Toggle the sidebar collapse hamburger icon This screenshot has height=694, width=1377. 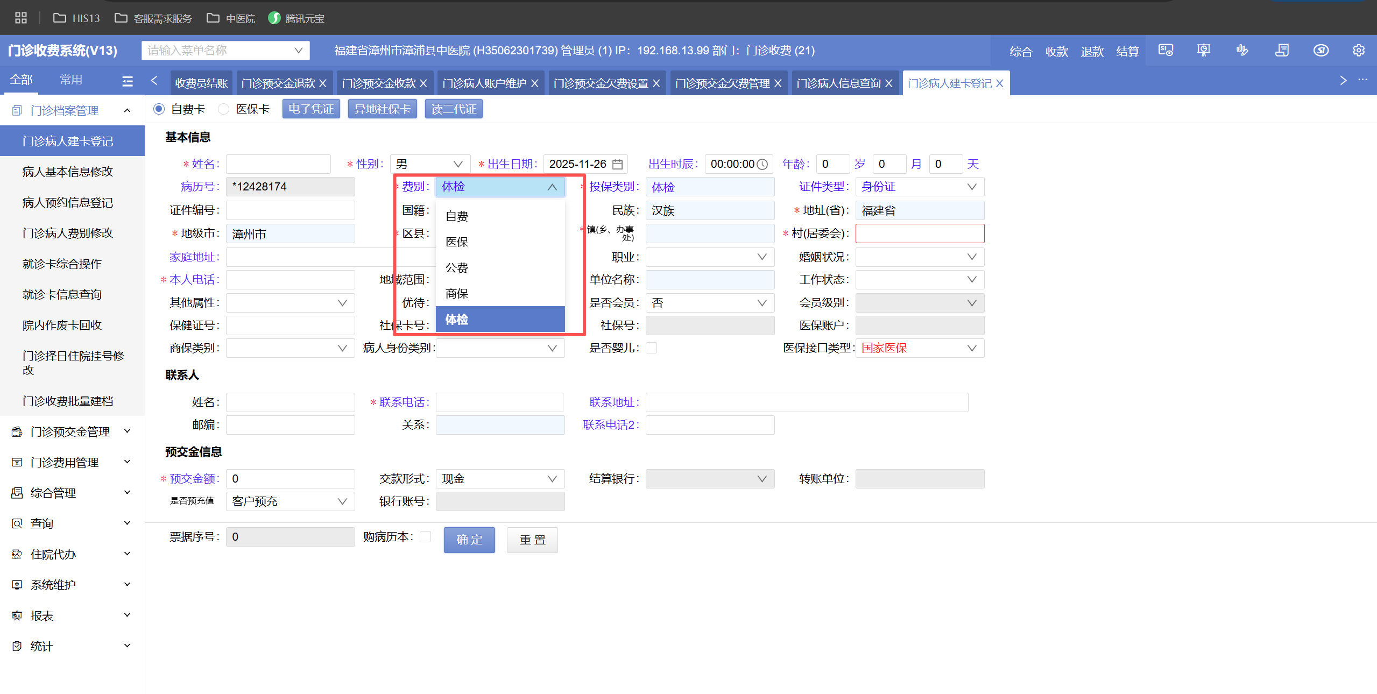coord(128,81)
